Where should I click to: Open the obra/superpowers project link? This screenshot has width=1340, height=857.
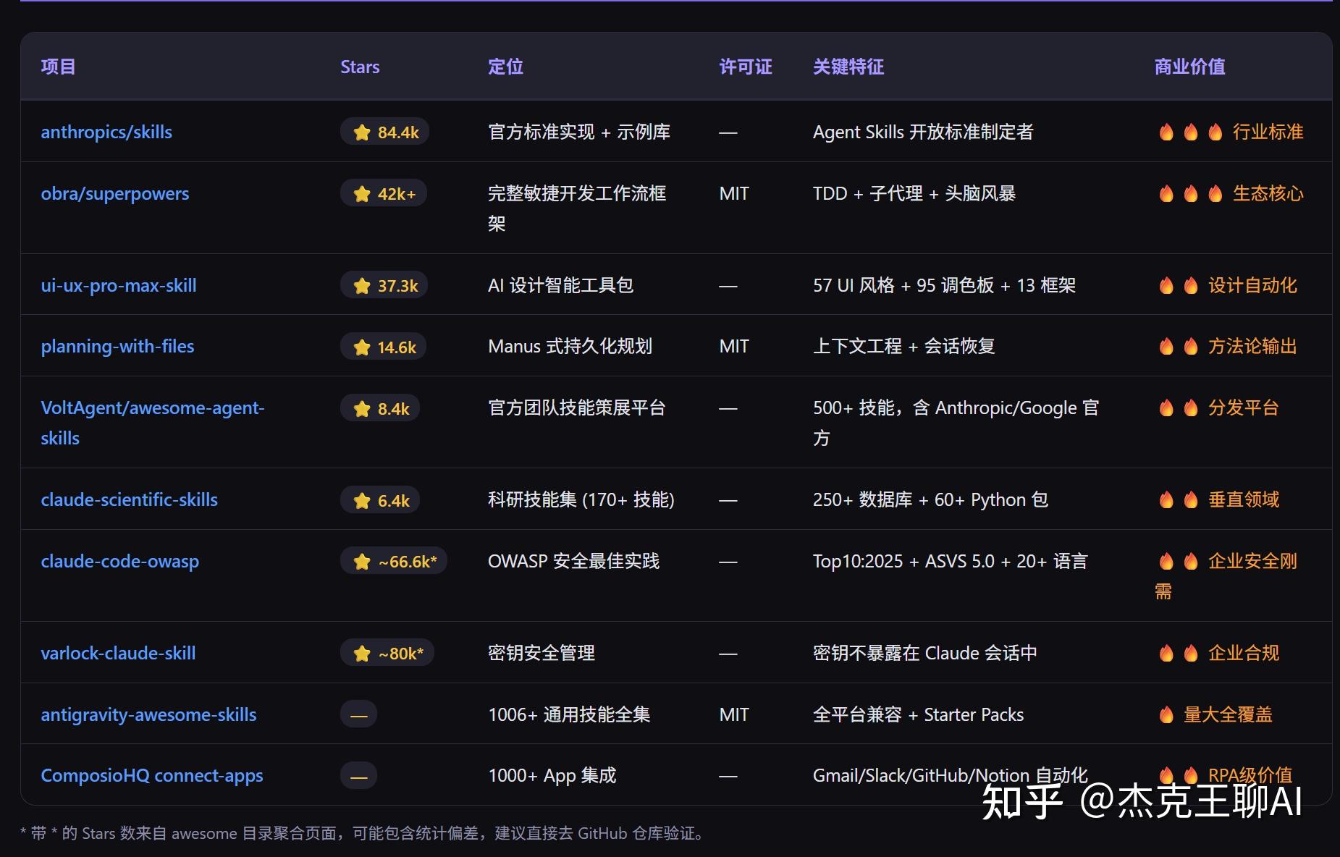point(114,193)
